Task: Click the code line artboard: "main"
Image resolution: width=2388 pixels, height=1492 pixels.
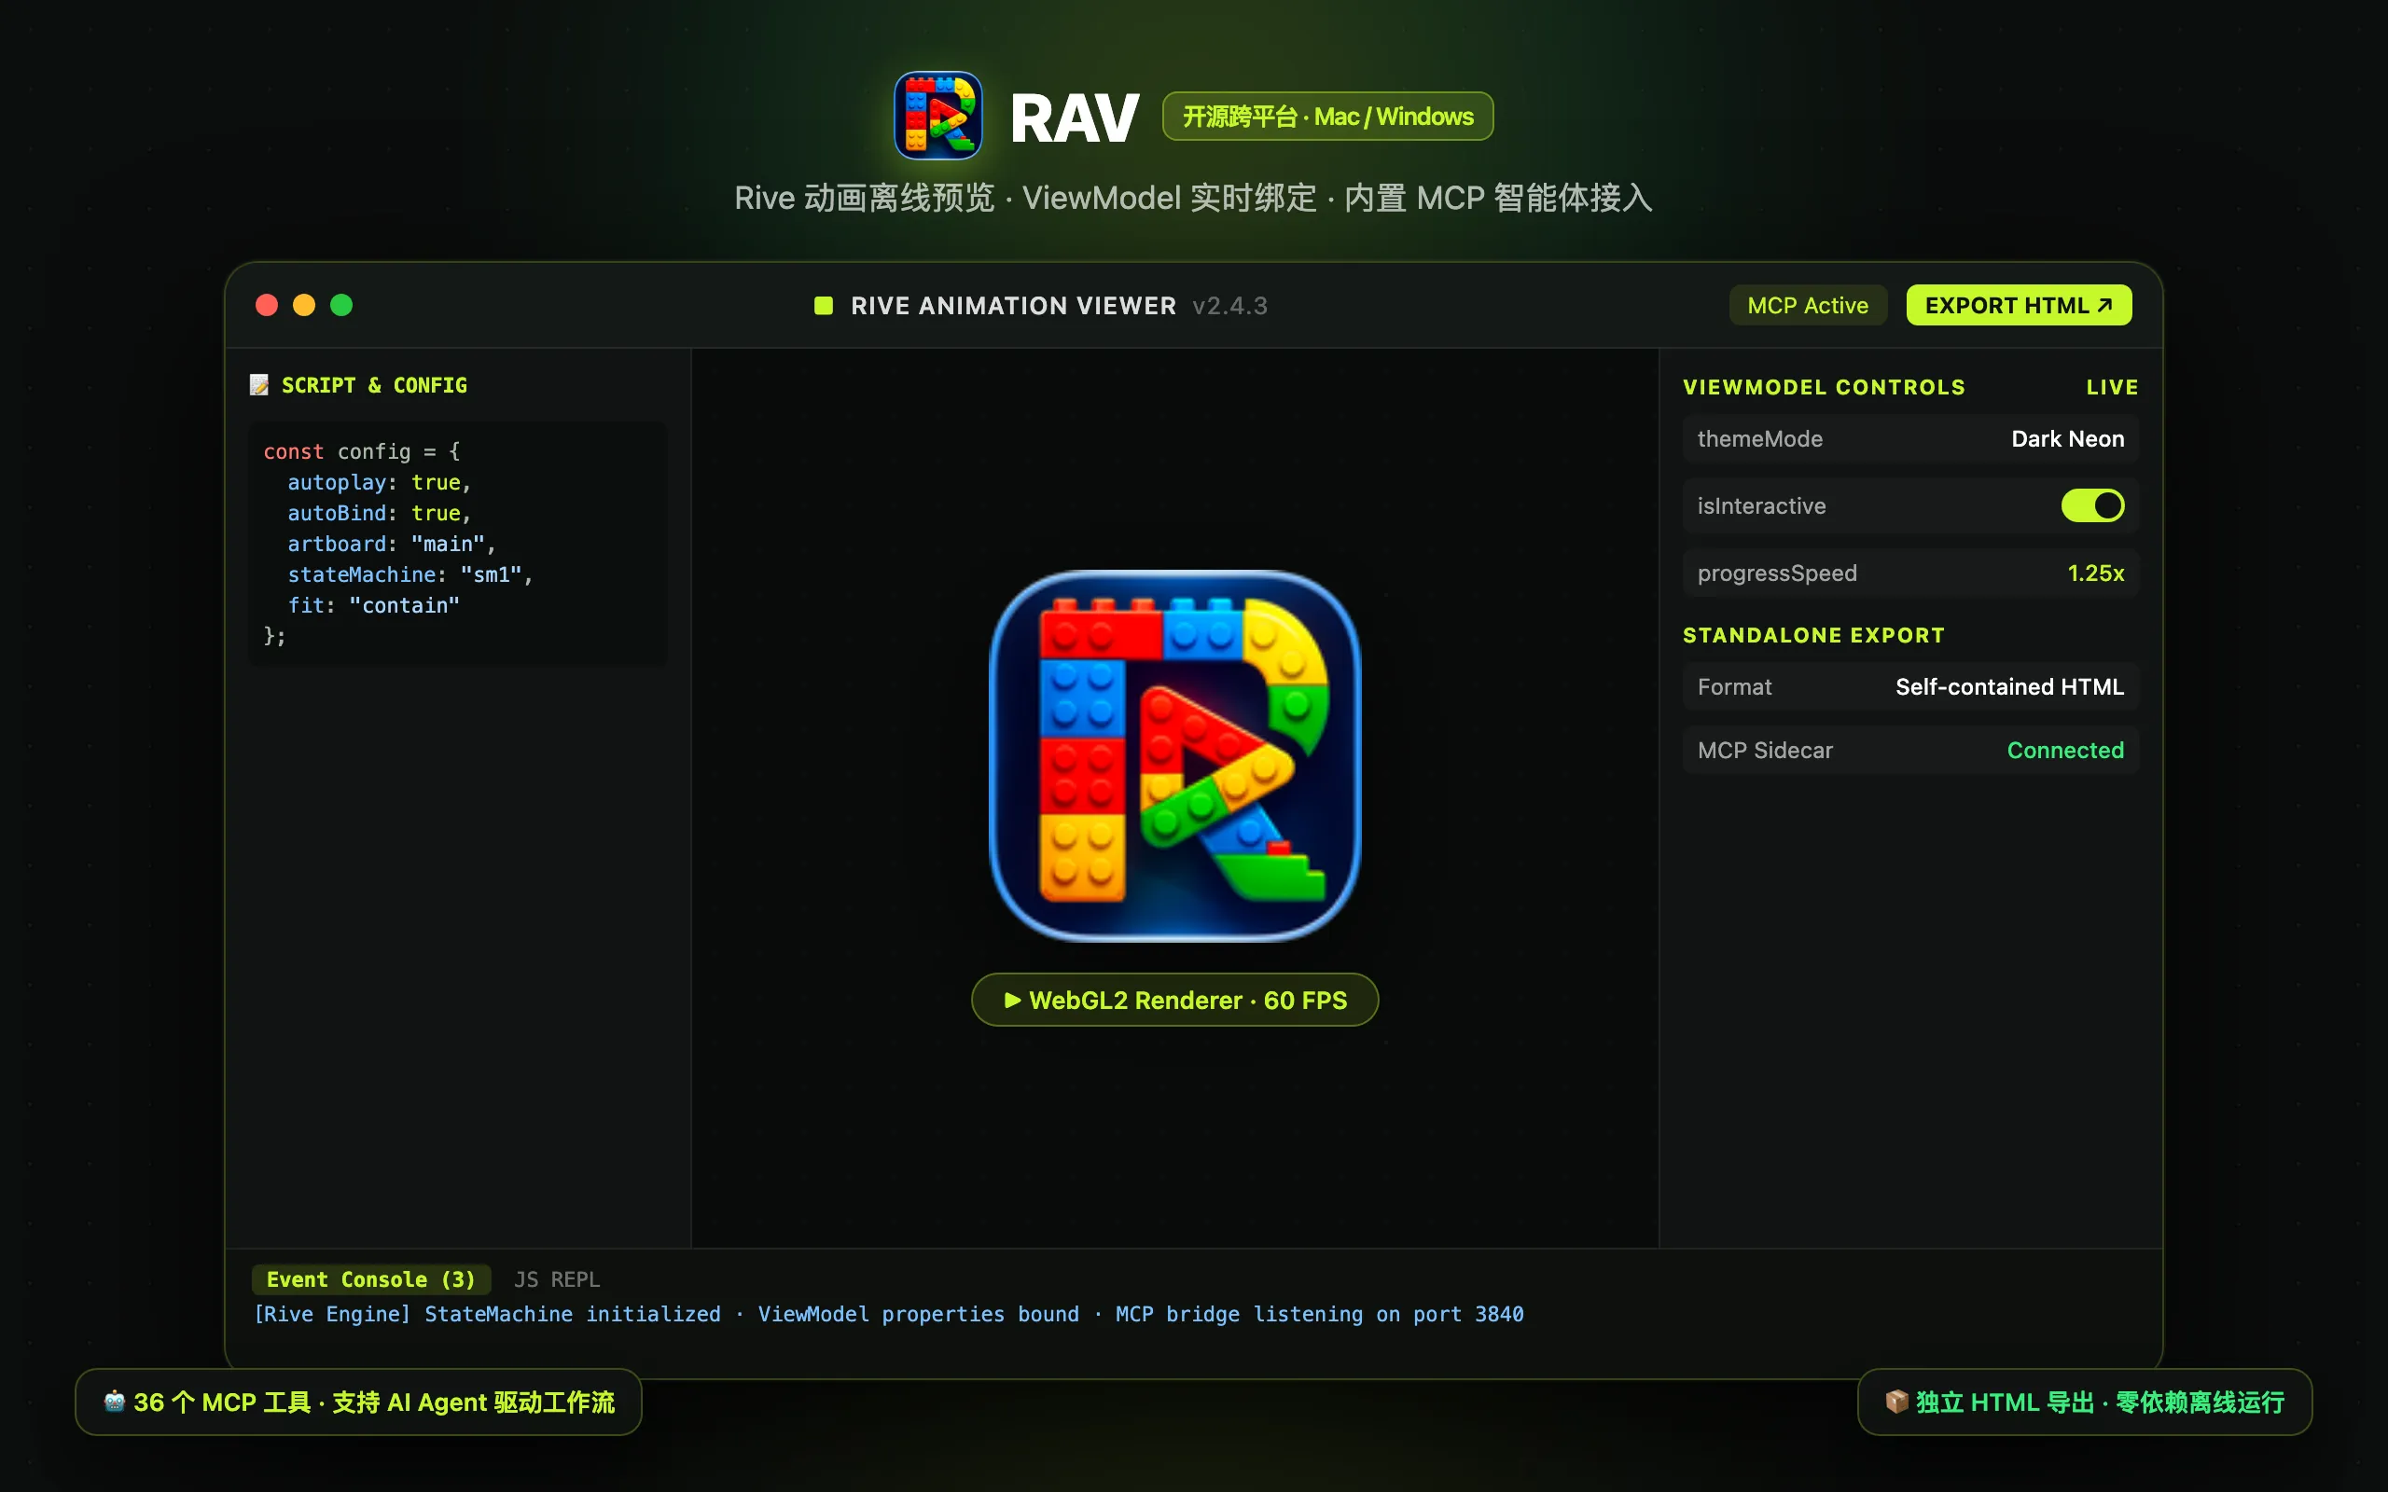Action: pos(392,544)
